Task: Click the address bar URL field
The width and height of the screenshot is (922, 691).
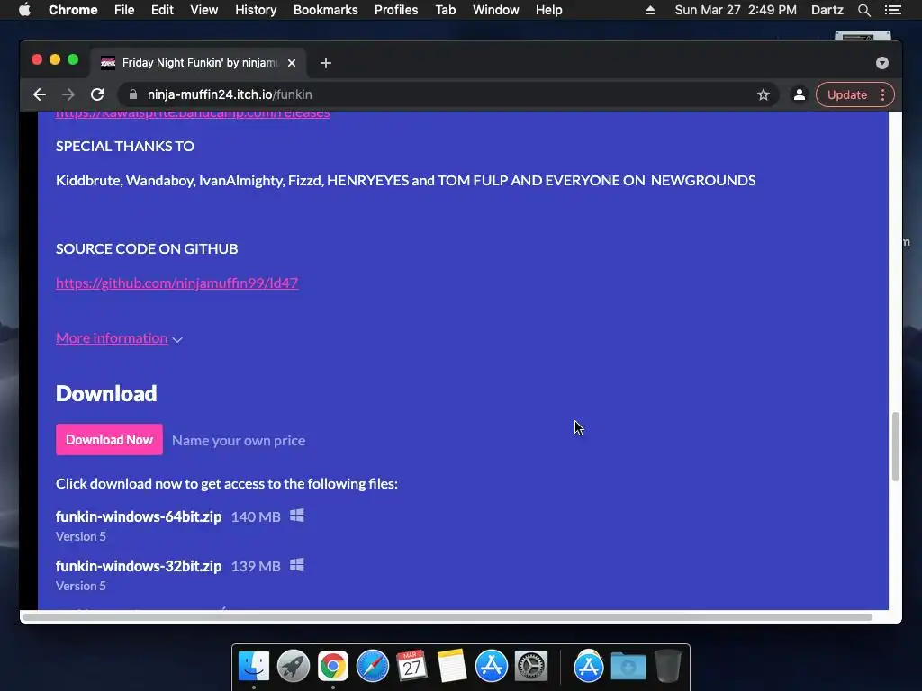Action: 447,94
